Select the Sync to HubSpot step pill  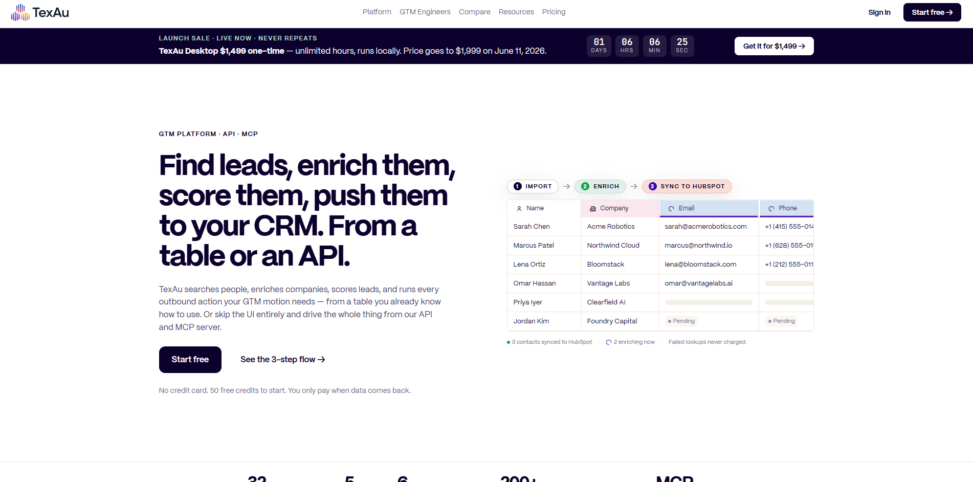pos(687,186)
